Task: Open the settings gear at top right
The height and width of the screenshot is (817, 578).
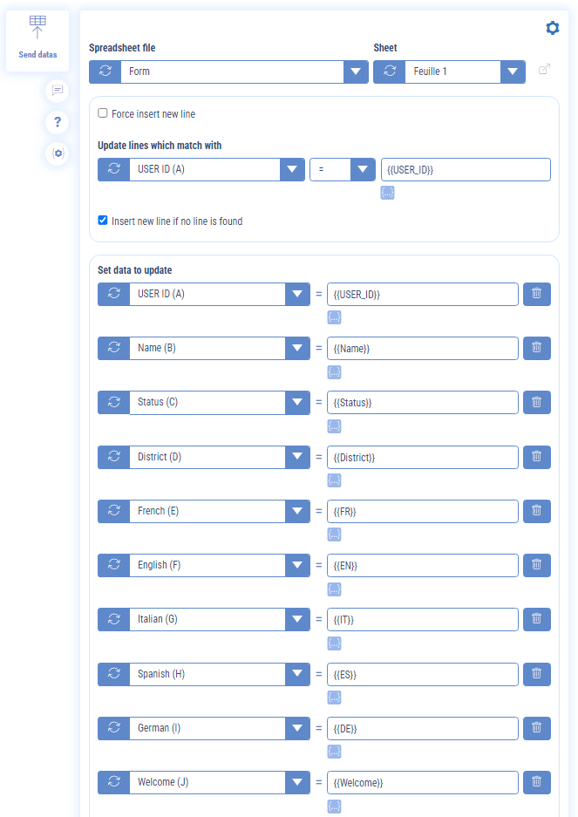Action: pyautogui.click(x=552, y=29)
